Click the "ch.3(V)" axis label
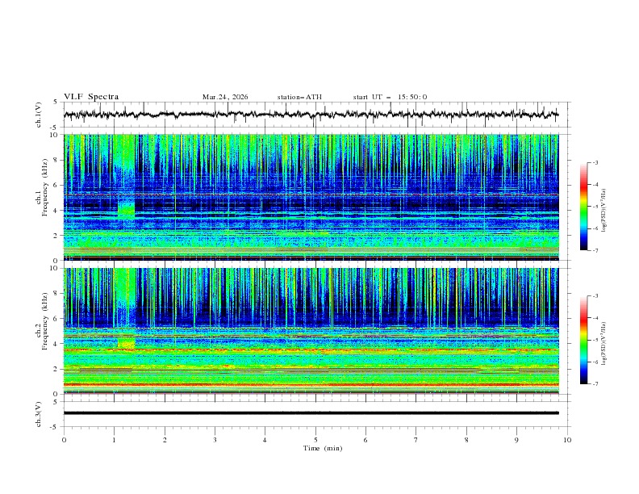Image resolution: width=639 pixels, height=494 pixels. 39,414
